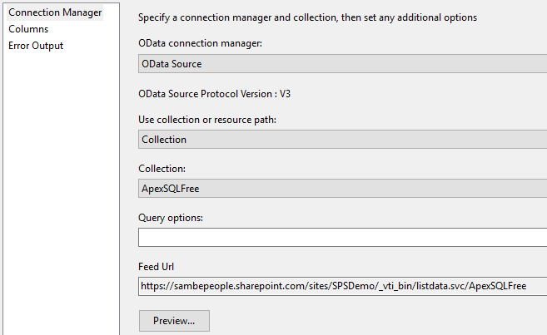Go to the Error Output page
The width and height of the screenshot is (547, 335).
36,46
